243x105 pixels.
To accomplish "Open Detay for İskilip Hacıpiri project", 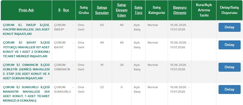I will click(x=230, y=27).
